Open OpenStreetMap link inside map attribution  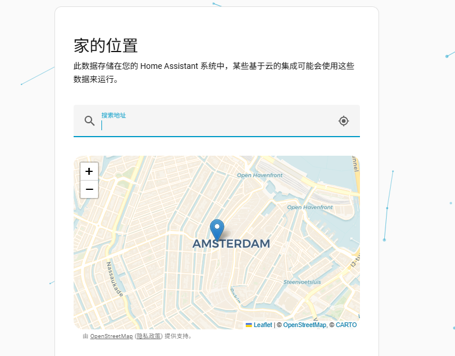pyautogui.click(x=304, y=325)
